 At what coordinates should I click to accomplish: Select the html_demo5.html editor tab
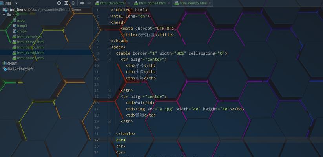[x=193, y=3]
